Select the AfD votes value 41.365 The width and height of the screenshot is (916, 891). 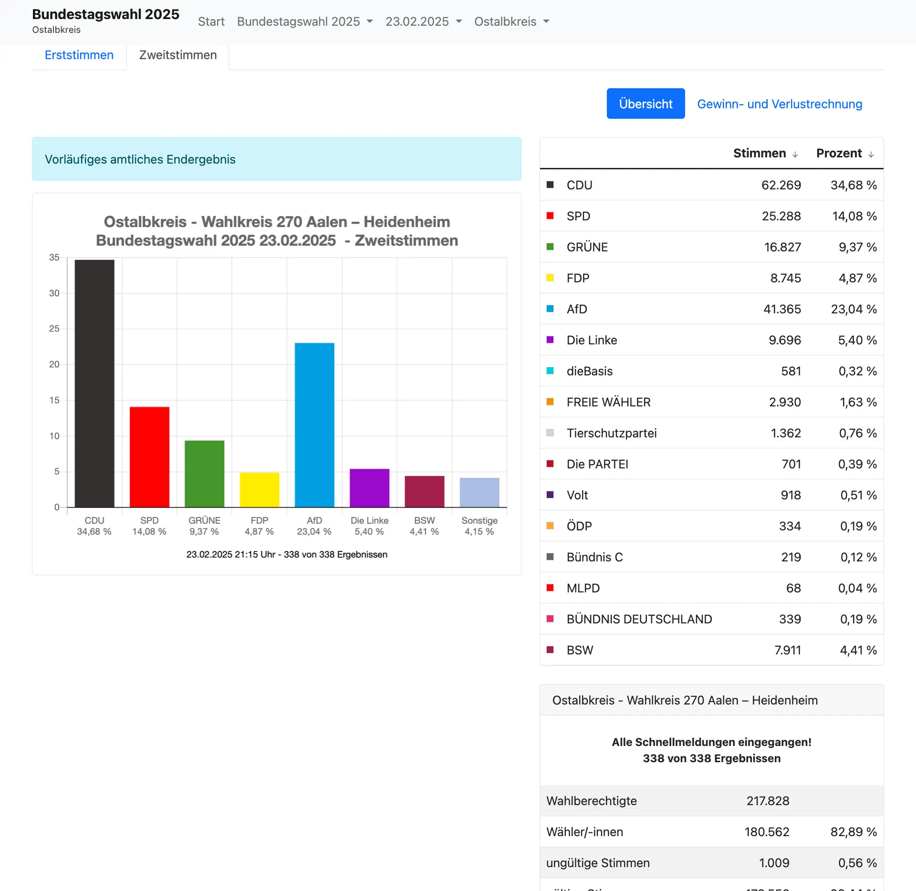point(782,309)
